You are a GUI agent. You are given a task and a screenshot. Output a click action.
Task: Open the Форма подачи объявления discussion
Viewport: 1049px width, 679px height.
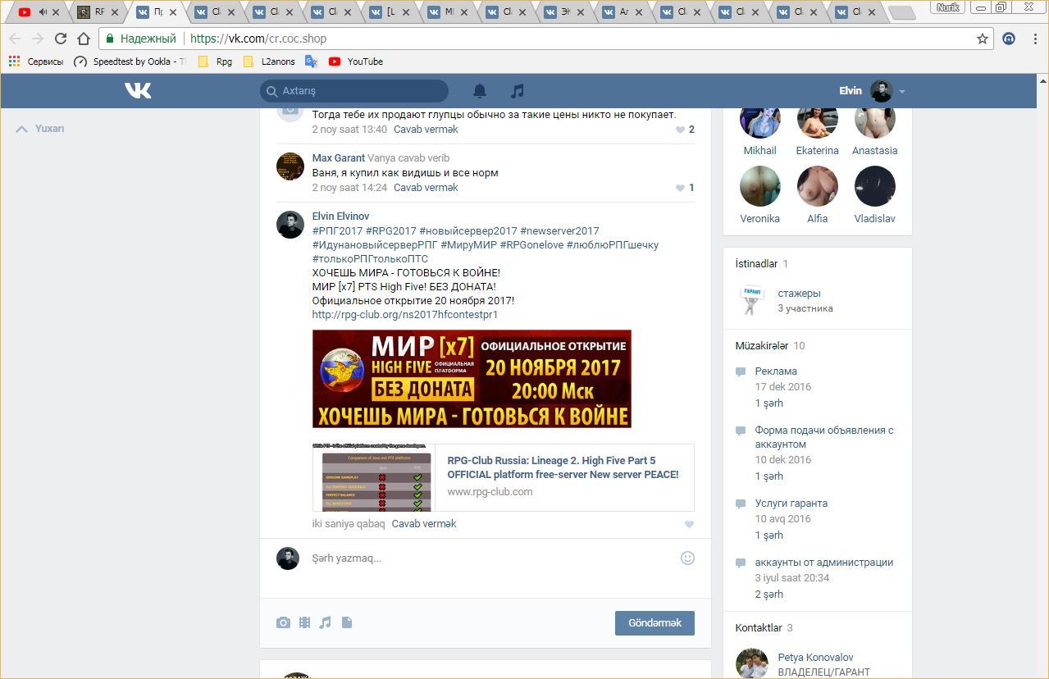coord(824,437)
